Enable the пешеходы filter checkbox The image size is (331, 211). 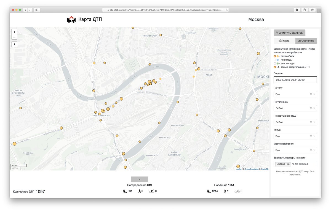click(275, 59)
